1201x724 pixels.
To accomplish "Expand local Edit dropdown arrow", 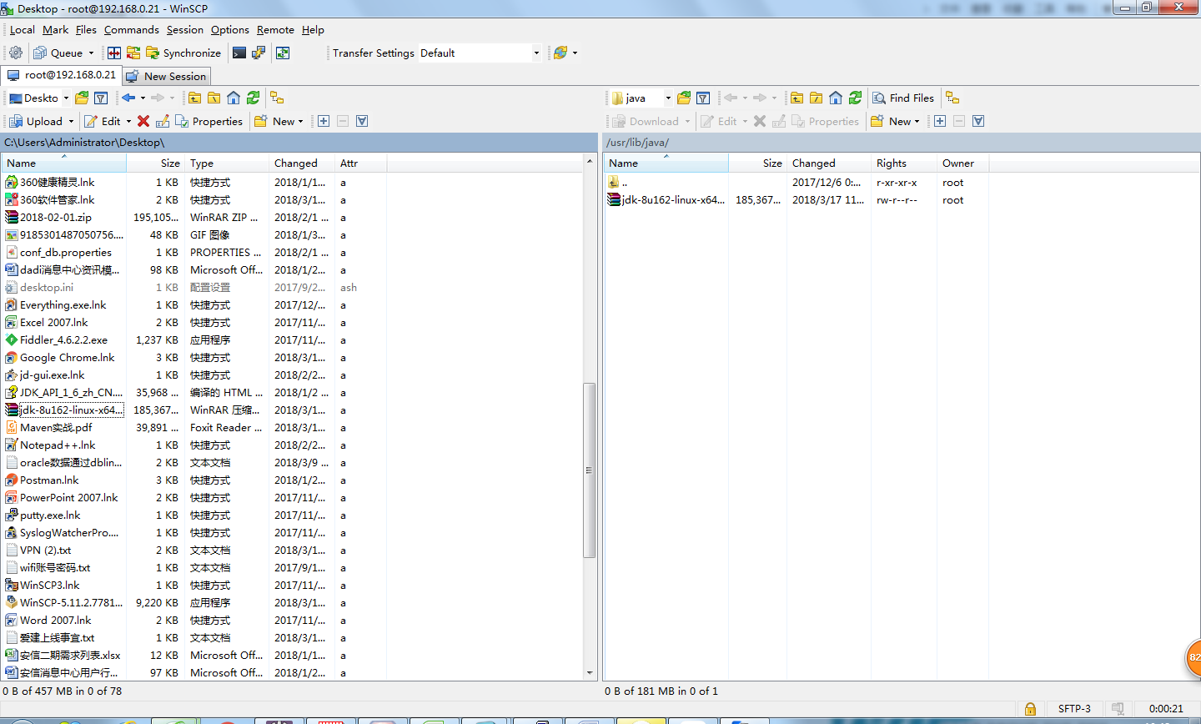I will pyautogui.click(x=128, y=121).
